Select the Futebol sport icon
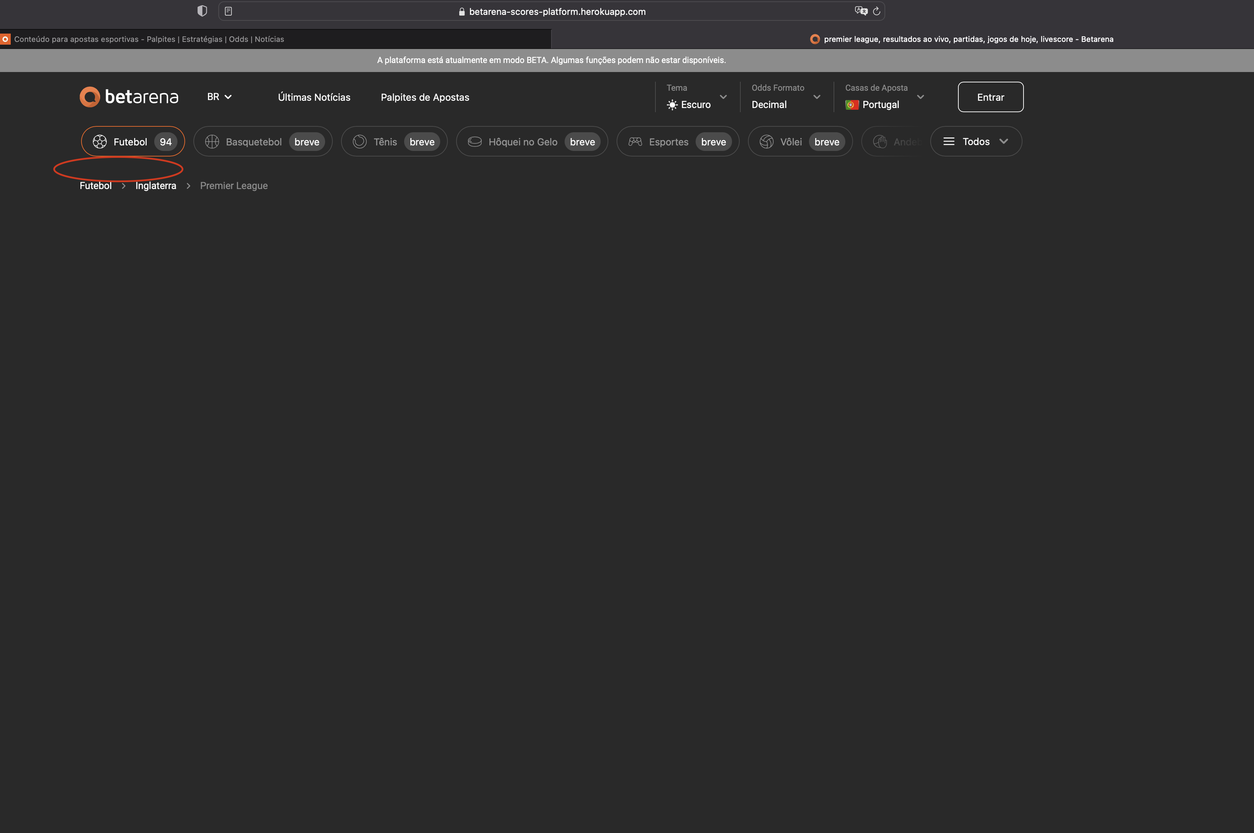This screenshot has height=833, width=1254. pos(100,141)
